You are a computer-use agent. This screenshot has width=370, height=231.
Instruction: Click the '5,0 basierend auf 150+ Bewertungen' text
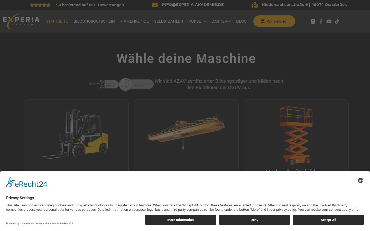coord(90,5)
